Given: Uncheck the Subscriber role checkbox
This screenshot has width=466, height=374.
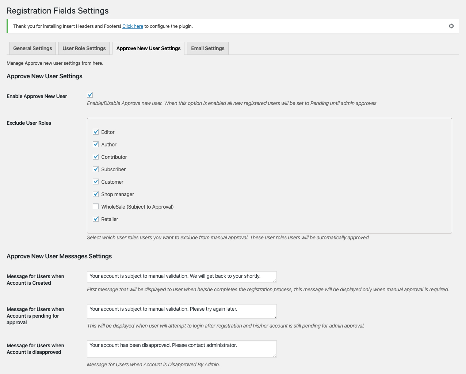Looking at the screenshot, I should (x=96, y=169).
